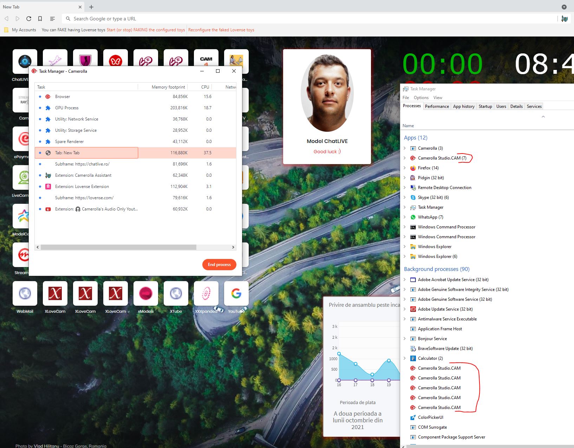The height and width of the screenshot is (448, 574).
Task: Click the scroll left arrow in Camerolla Task Manager
Action: click(38, 247)
